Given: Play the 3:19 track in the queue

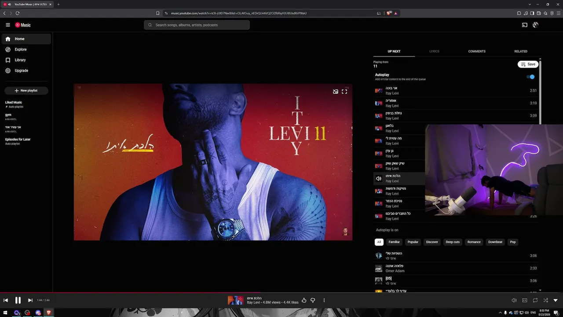Looking at the screenshot, I should [456, 103].
